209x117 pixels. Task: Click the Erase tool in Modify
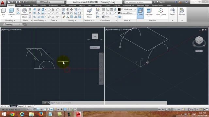click(64, 17)
